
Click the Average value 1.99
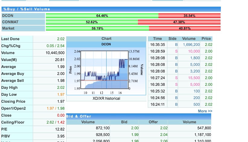[61, 67]
